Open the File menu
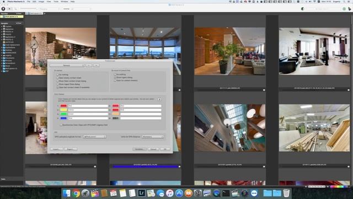This screenshot has width=353, height=199. [x=29, y=2]
